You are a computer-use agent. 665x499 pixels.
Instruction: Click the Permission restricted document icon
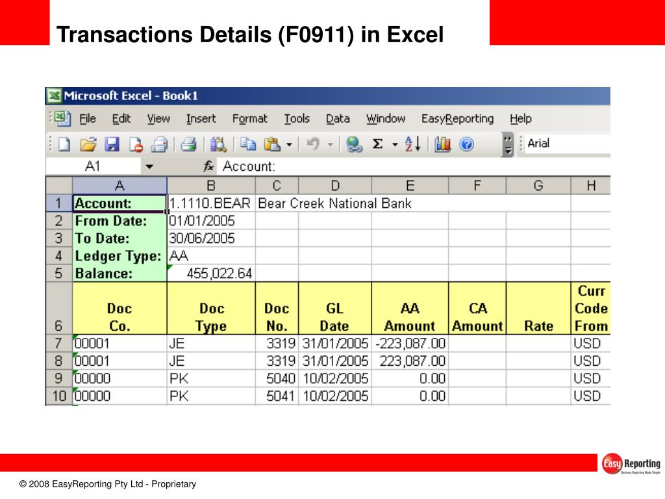point(136,145)
